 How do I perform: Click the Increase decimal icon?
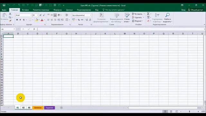87,20
